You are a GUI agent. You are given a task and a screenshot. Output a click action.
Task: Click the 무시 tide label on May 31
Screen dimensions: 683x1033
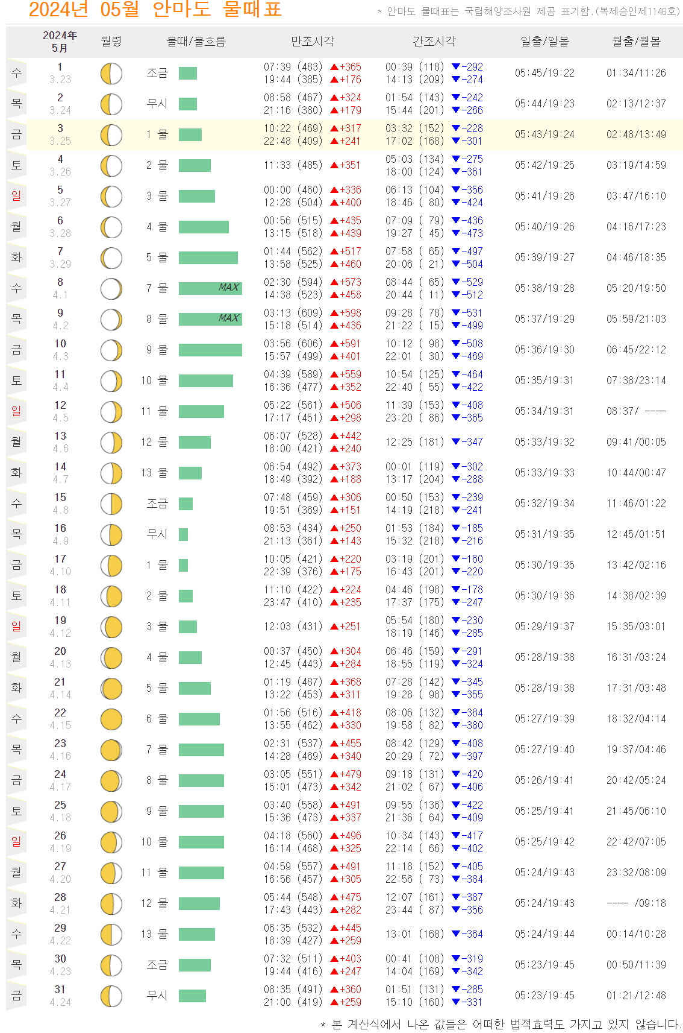(x=157, y=996)
